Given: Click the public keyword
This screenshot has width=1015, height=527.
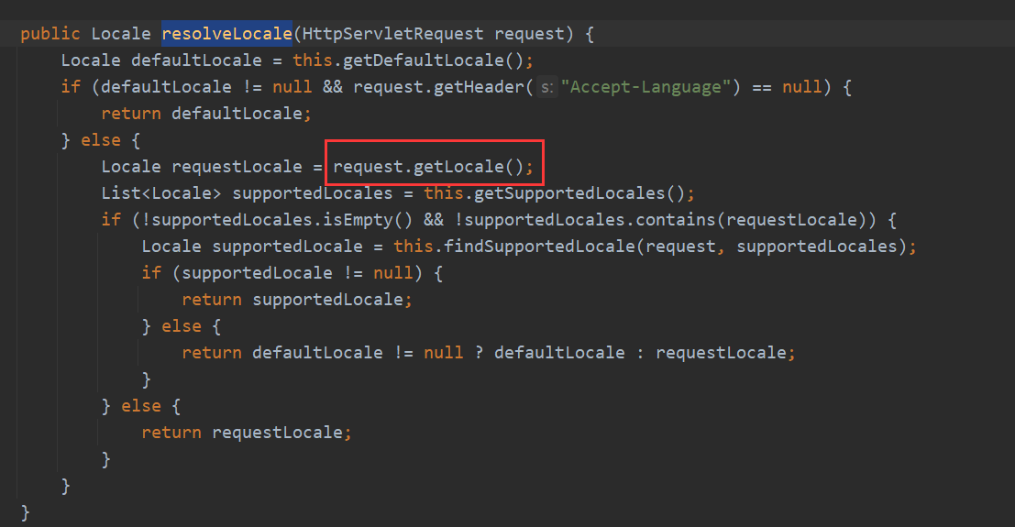Looking at the screenshot, I should [50, 34].
